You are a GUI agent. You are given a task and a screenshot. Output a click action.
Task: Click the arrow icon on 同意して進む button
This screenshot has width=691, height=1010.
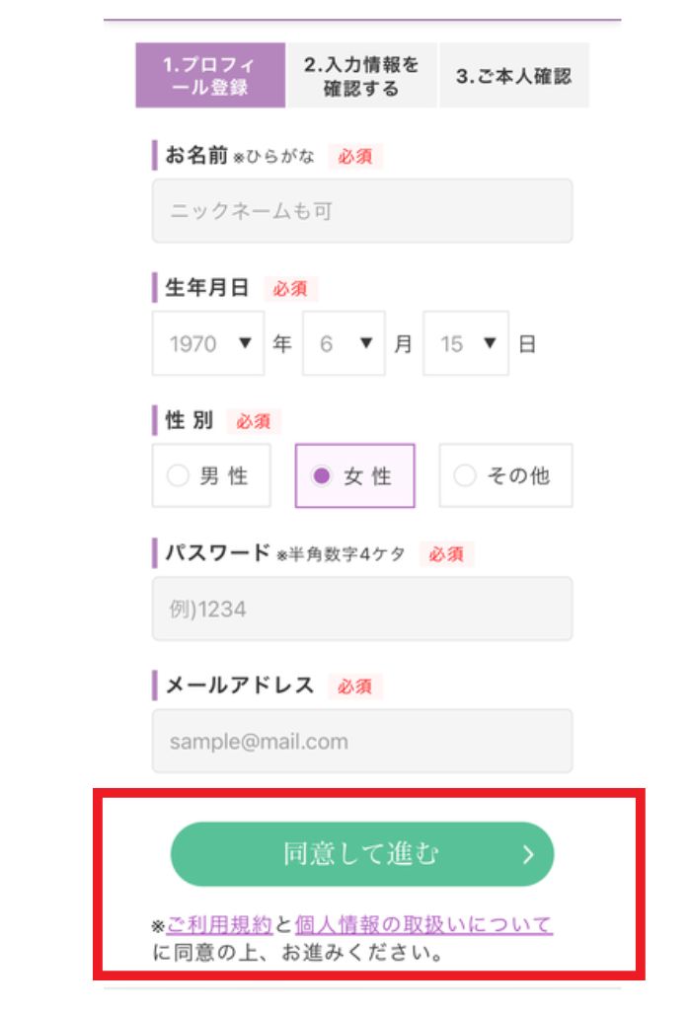(528, 854)
